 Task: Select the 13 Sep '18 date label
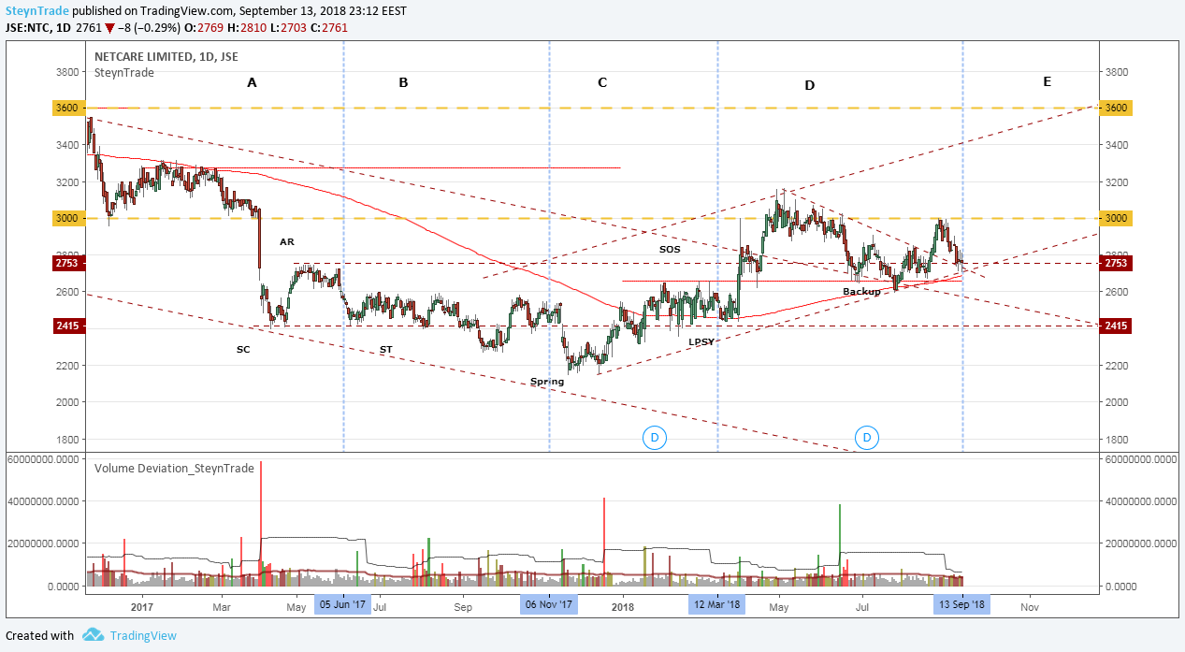(962, 605)
